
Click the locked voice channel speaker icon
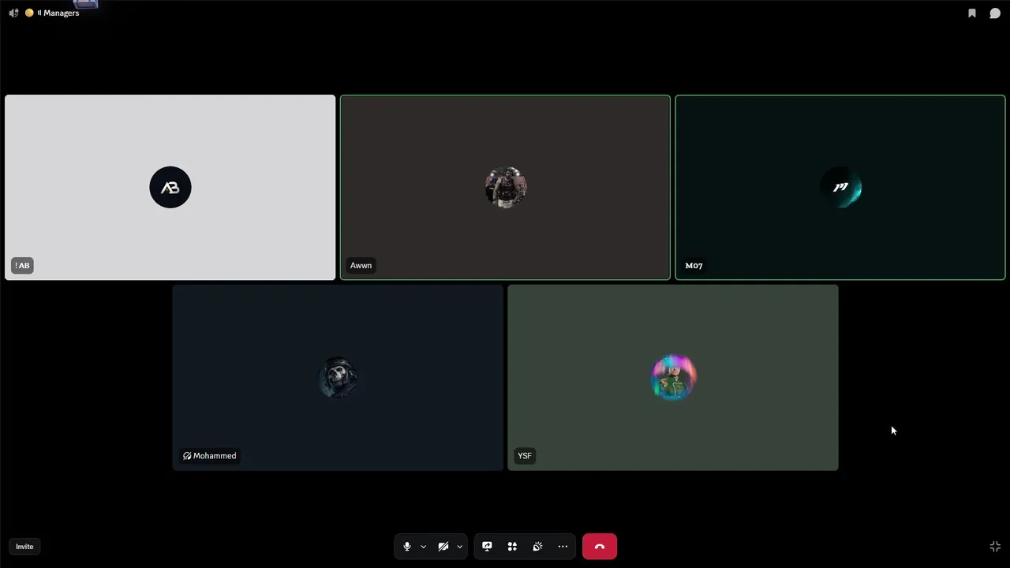[13, 13]
